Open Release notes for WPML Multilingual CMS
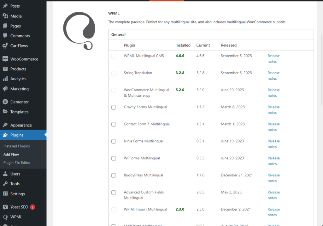 273,58
